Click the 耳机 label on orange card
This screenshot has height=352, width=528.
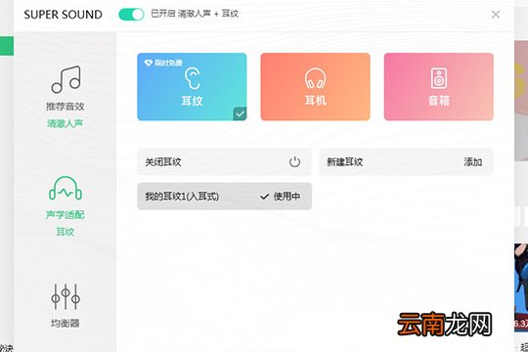[315, 101]
